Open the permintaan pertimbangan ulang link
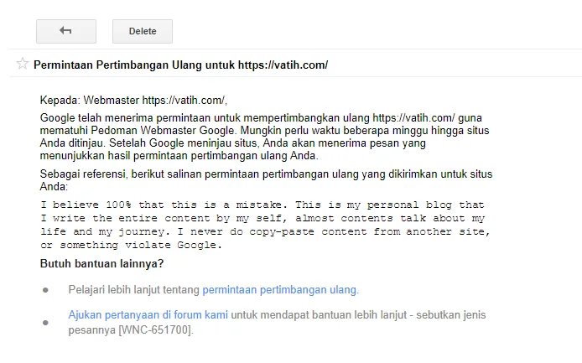Viewport: 582px width, 363px height. pyautogui.click(x=279, y=289)
